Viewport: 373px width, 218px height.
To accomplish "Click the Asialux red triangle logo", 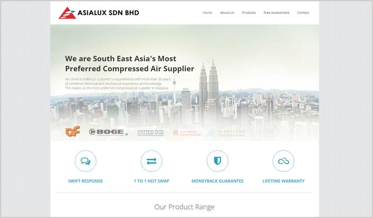I will 67,13.
